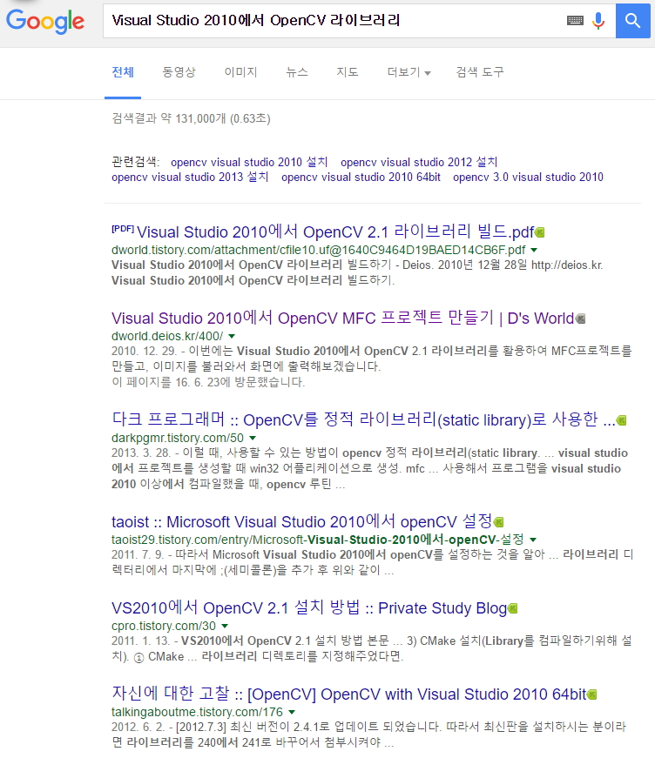Click green badge icon next to 빌드.pdf result
655x758 pixels.
(540, 232)
